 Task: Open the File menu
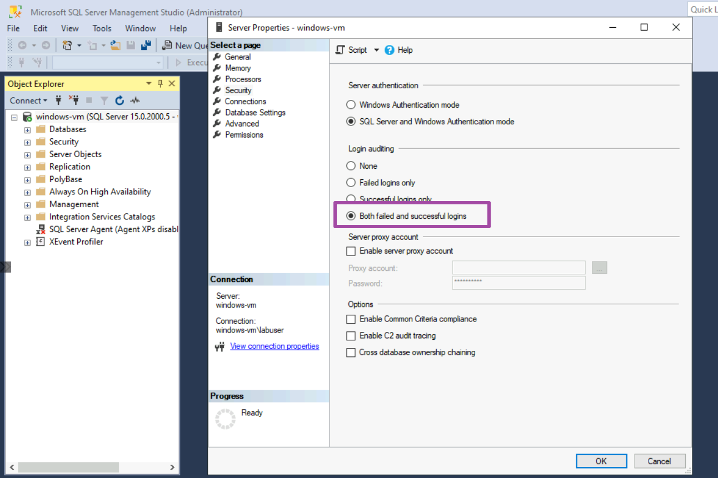tap(13, 28)
